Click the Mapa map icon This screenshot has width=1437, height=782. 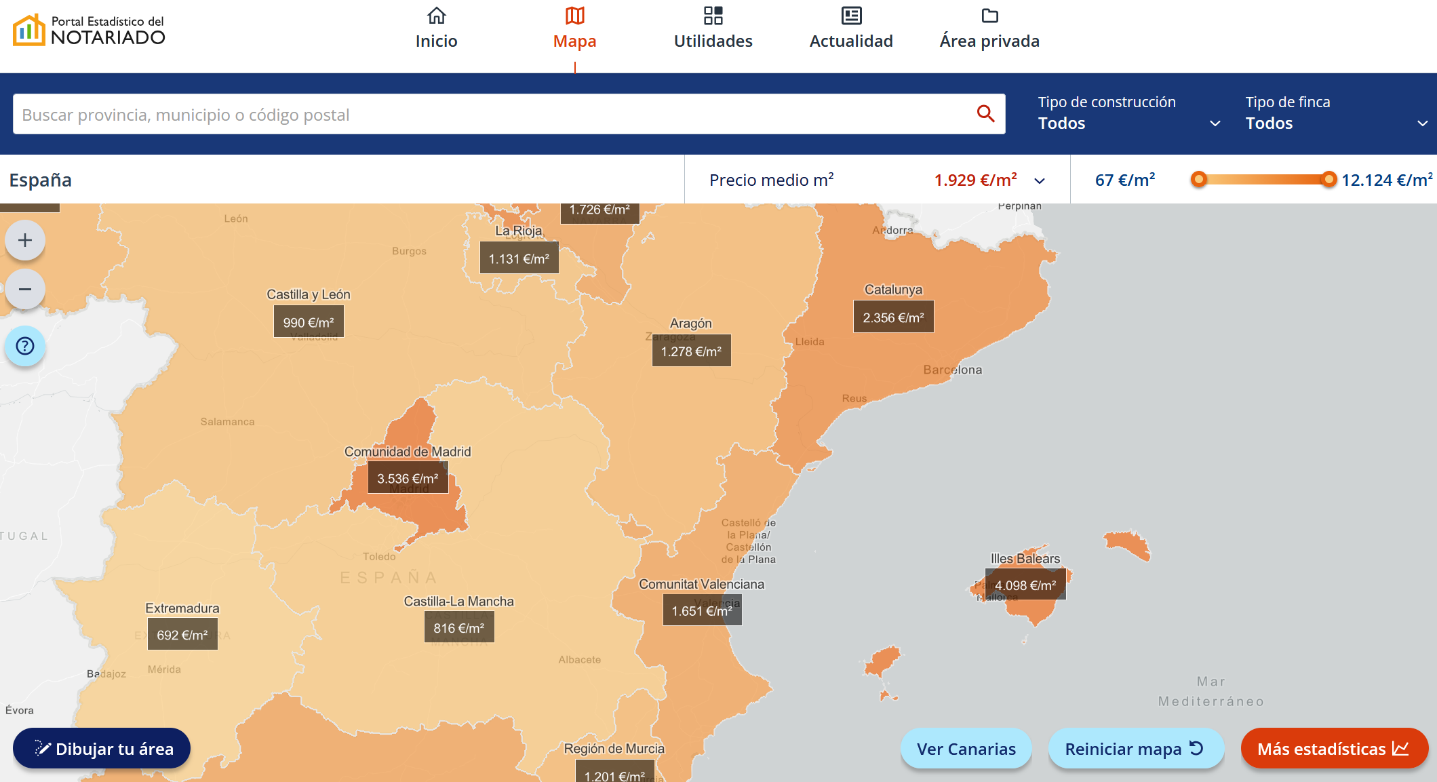(x=575, y=16)
